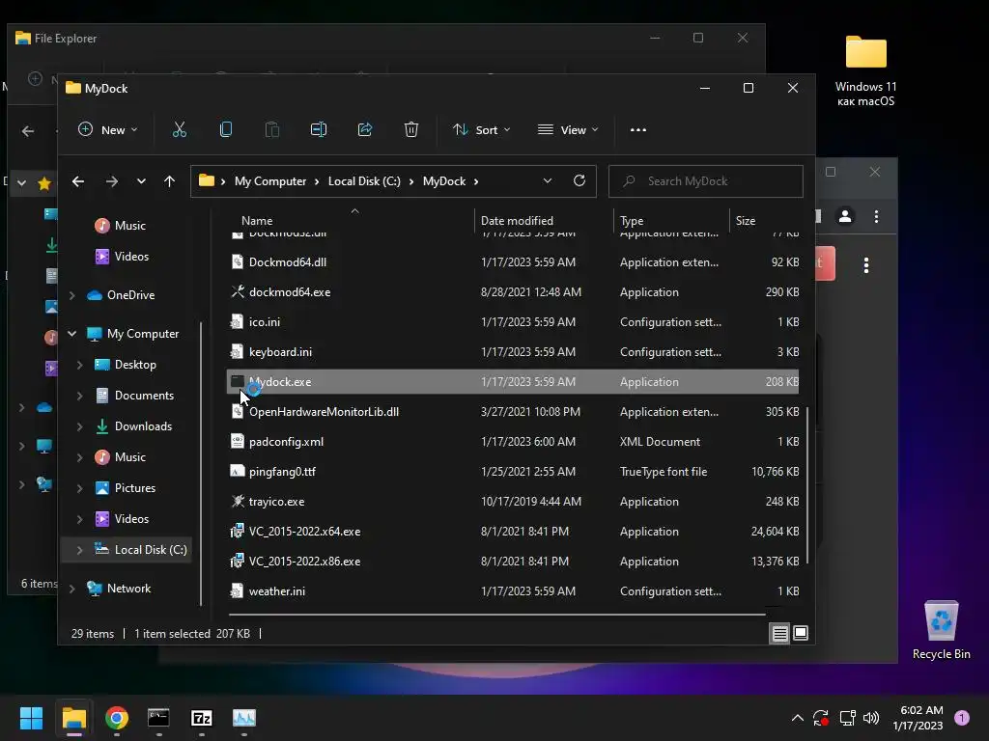The height and width of the screenshot is (741, 989).
Task: Expand the Downloads tree node
Action: 79,425
